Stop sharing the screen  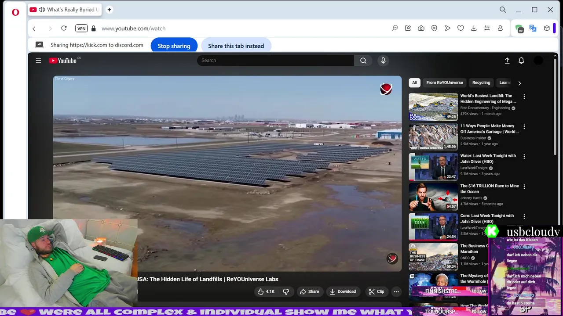point(174,46)
